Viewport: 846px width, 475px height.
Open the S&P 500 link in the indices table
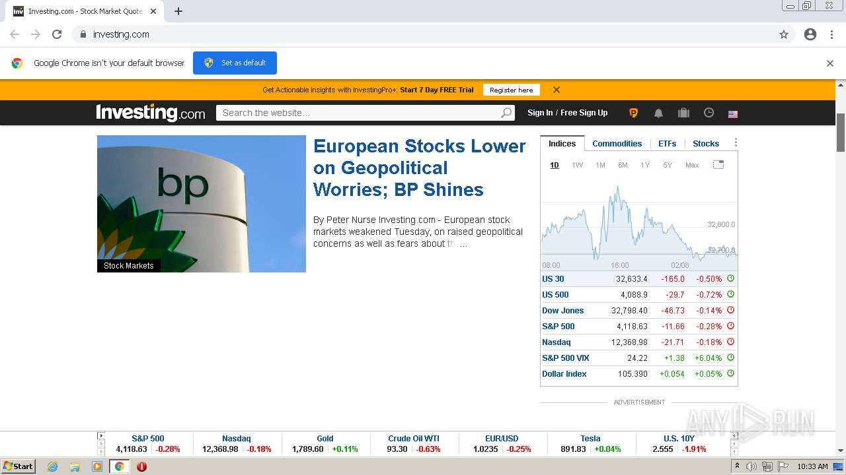558,327
